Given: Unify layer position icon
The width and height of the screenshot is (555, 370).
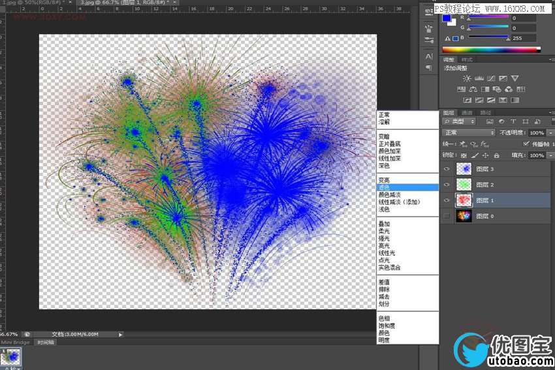Looking at the screenshot, I should [463, 144].
